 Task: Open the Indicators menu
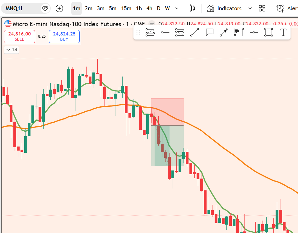tap(225, 8)
